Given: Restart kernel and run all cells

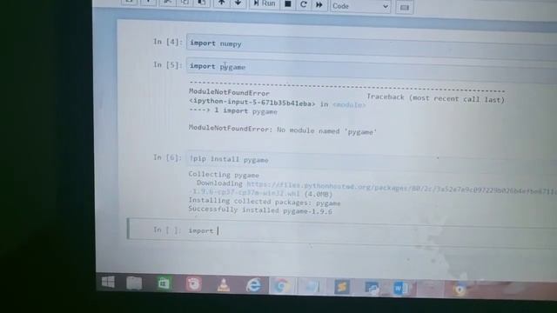Looking at the screenshot, I should [x=319, y=4].
